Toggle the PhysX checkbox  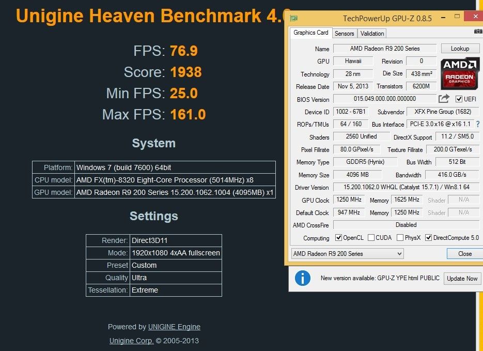(x=400, y=238)
